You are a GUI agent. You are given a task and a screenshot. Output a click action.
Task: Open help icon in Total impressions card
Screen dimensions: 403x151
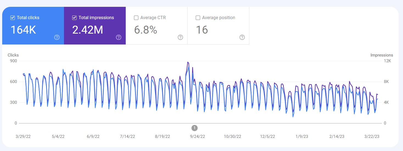[x=119, y=37]
